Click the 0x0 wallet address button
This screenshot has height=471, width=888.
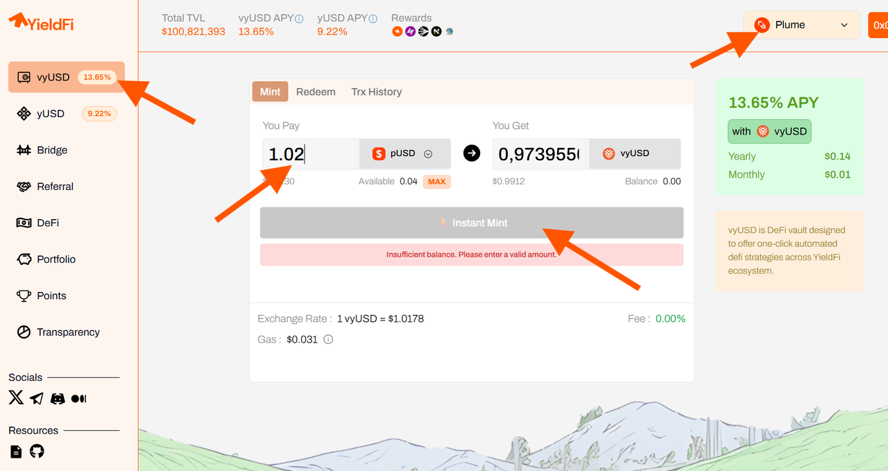(878, 25)
